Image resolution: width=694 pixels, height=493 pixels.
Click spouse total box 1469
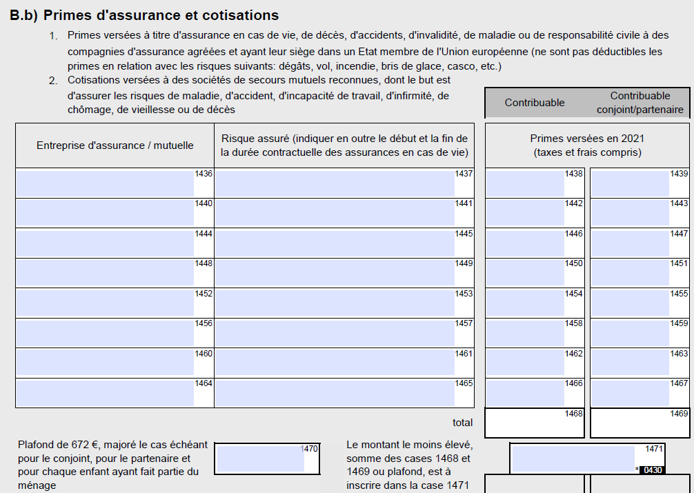pyautogui.click(x=640, y=423)
